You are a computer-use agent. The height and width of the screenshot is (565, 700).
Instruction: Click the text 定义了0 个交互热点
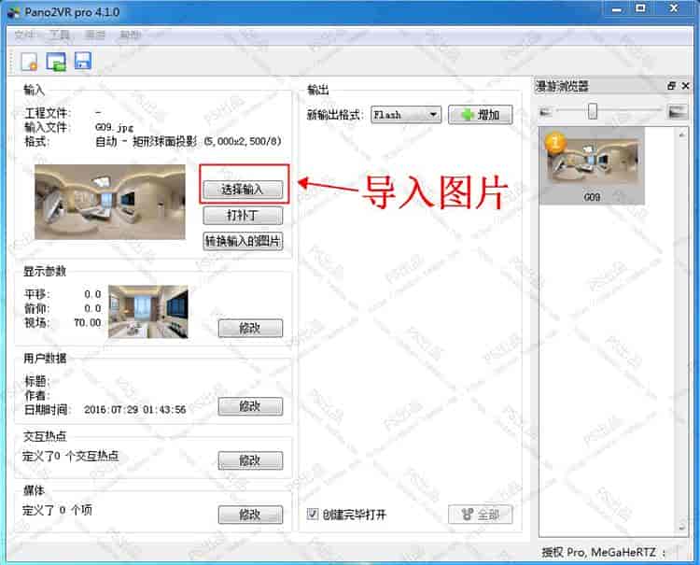pyautogui.click(x=71, y=456)
